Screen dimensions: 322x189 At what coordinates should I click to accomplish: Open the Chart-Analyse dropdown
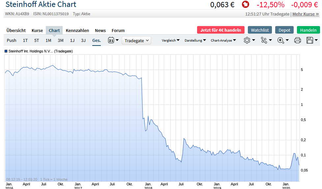coord(223,40)
